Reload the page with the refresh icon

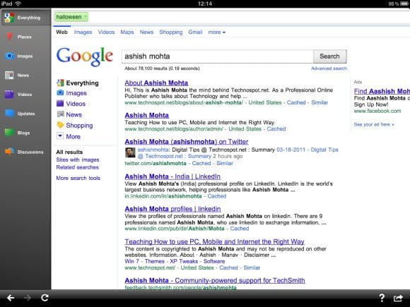pyautogui.click(x=45, y=298)
